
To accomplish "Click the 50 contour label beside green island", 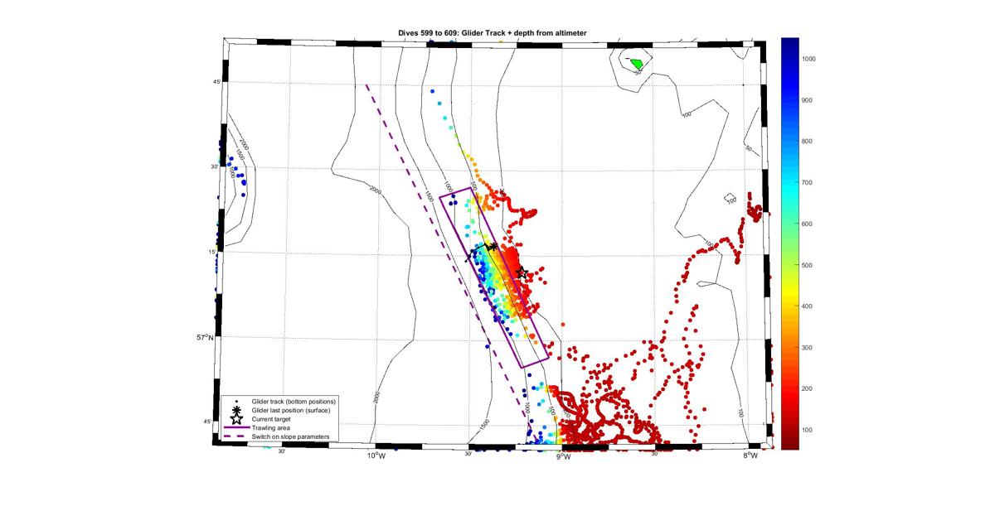I will pos(639,73).
